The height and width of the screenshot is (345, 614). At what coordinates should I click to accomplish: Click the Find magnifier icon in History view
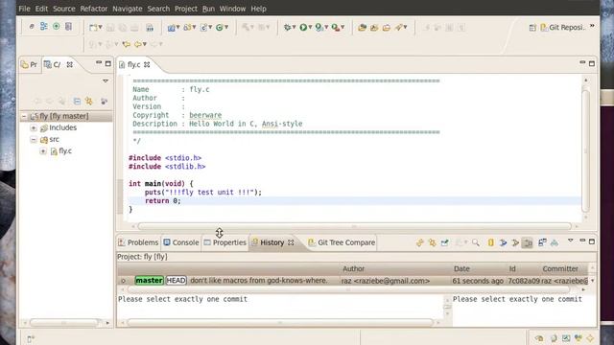point(476,242)
